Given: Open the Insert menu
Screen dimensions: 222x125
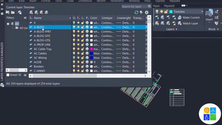Looking at the screenshot, I should point(33,1).
